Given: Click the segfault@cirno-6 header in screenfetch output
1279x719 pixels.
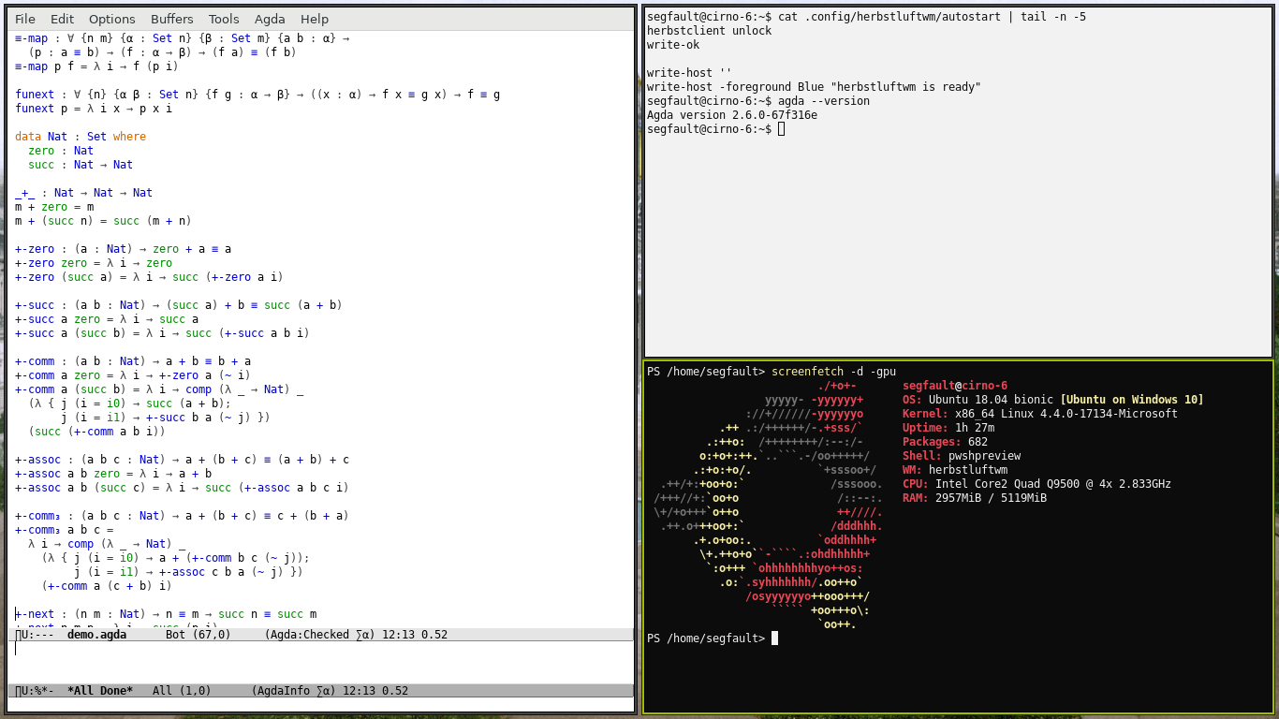Looking at the screenshot, I should [x=955, y=386].
